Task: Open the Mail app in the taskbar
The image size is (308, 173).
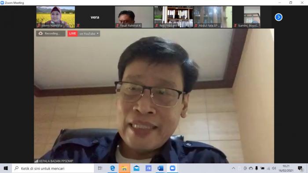Action: [136, 168]
